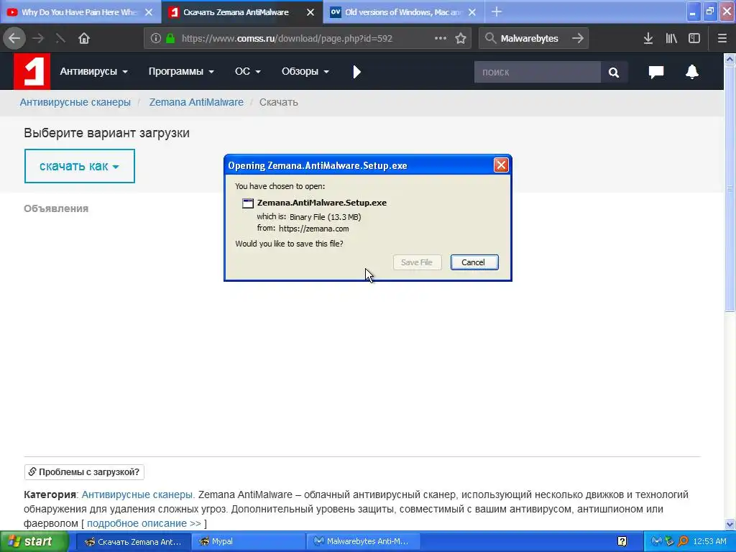Switch to Mypal taskbar window
The width and height of the screenshot is (736, 552).
248,541
